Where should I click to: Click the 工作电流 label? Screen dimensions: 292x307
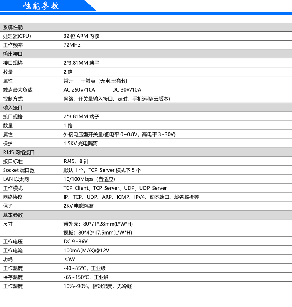13,251
